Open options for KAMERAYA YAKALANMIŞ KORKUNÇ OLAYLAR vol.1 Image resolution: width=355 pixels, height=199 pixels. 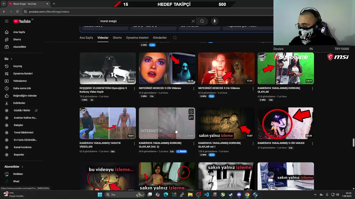[253, 144]
